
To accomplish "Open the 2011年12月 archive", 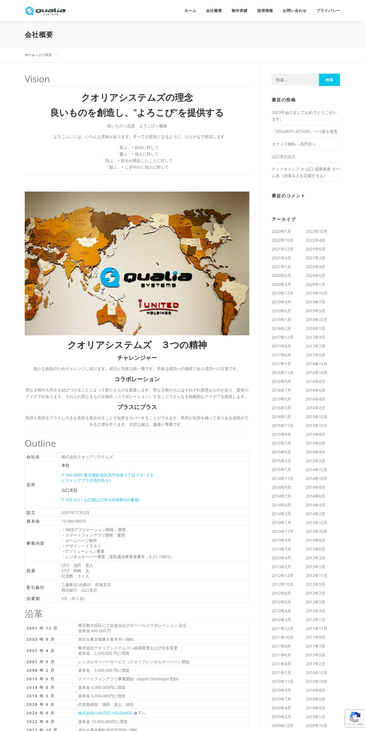I will [282, 629].
